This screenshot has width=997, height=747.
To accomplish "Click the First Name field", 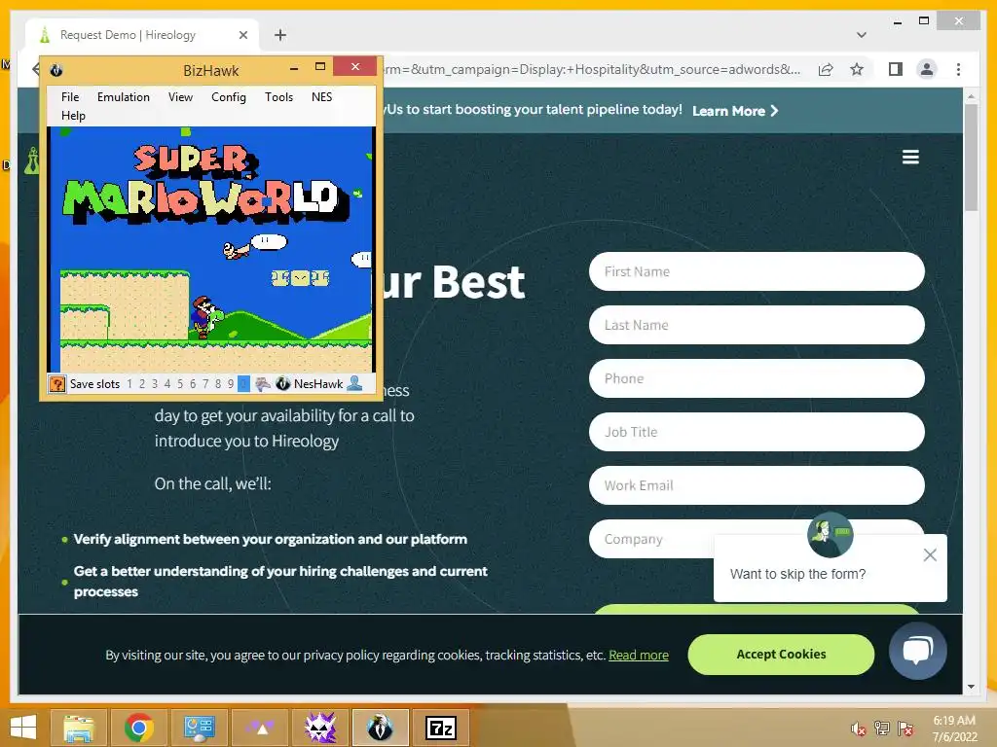I will pos(757,272).
